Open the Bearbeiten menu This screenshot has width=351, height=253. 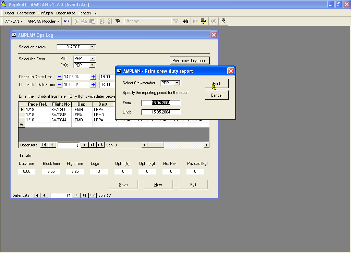[x=26, y=13]
